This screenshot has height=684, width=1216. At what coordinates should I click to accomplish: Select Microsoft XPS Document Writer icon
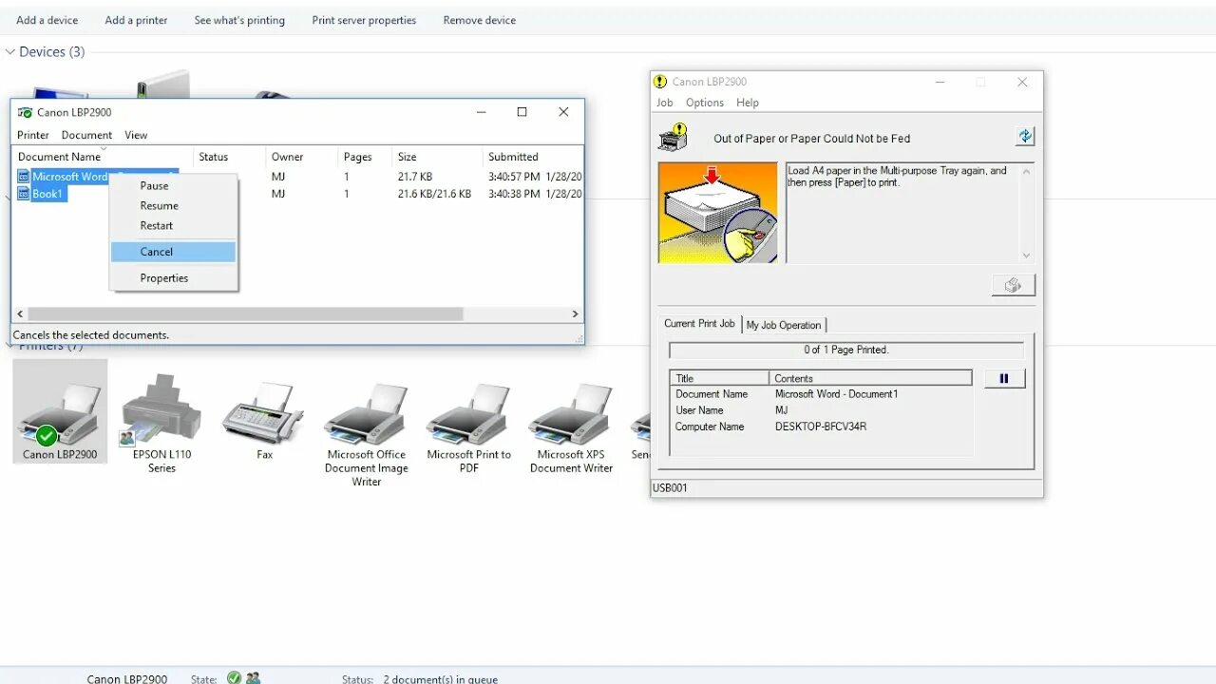tap(572, 428)
